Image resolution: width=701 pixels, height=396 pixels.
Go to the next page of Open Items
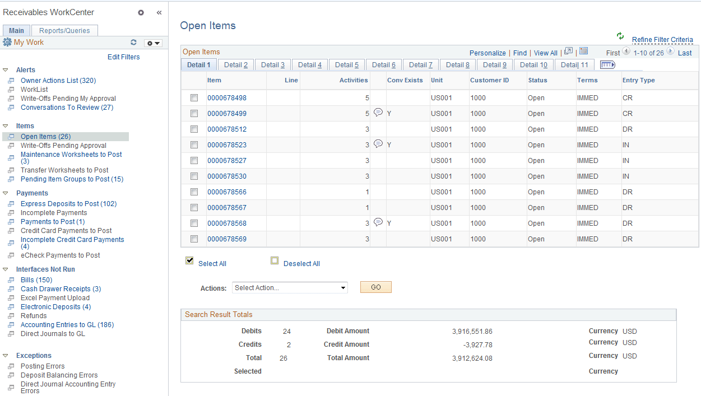(671, 52)
